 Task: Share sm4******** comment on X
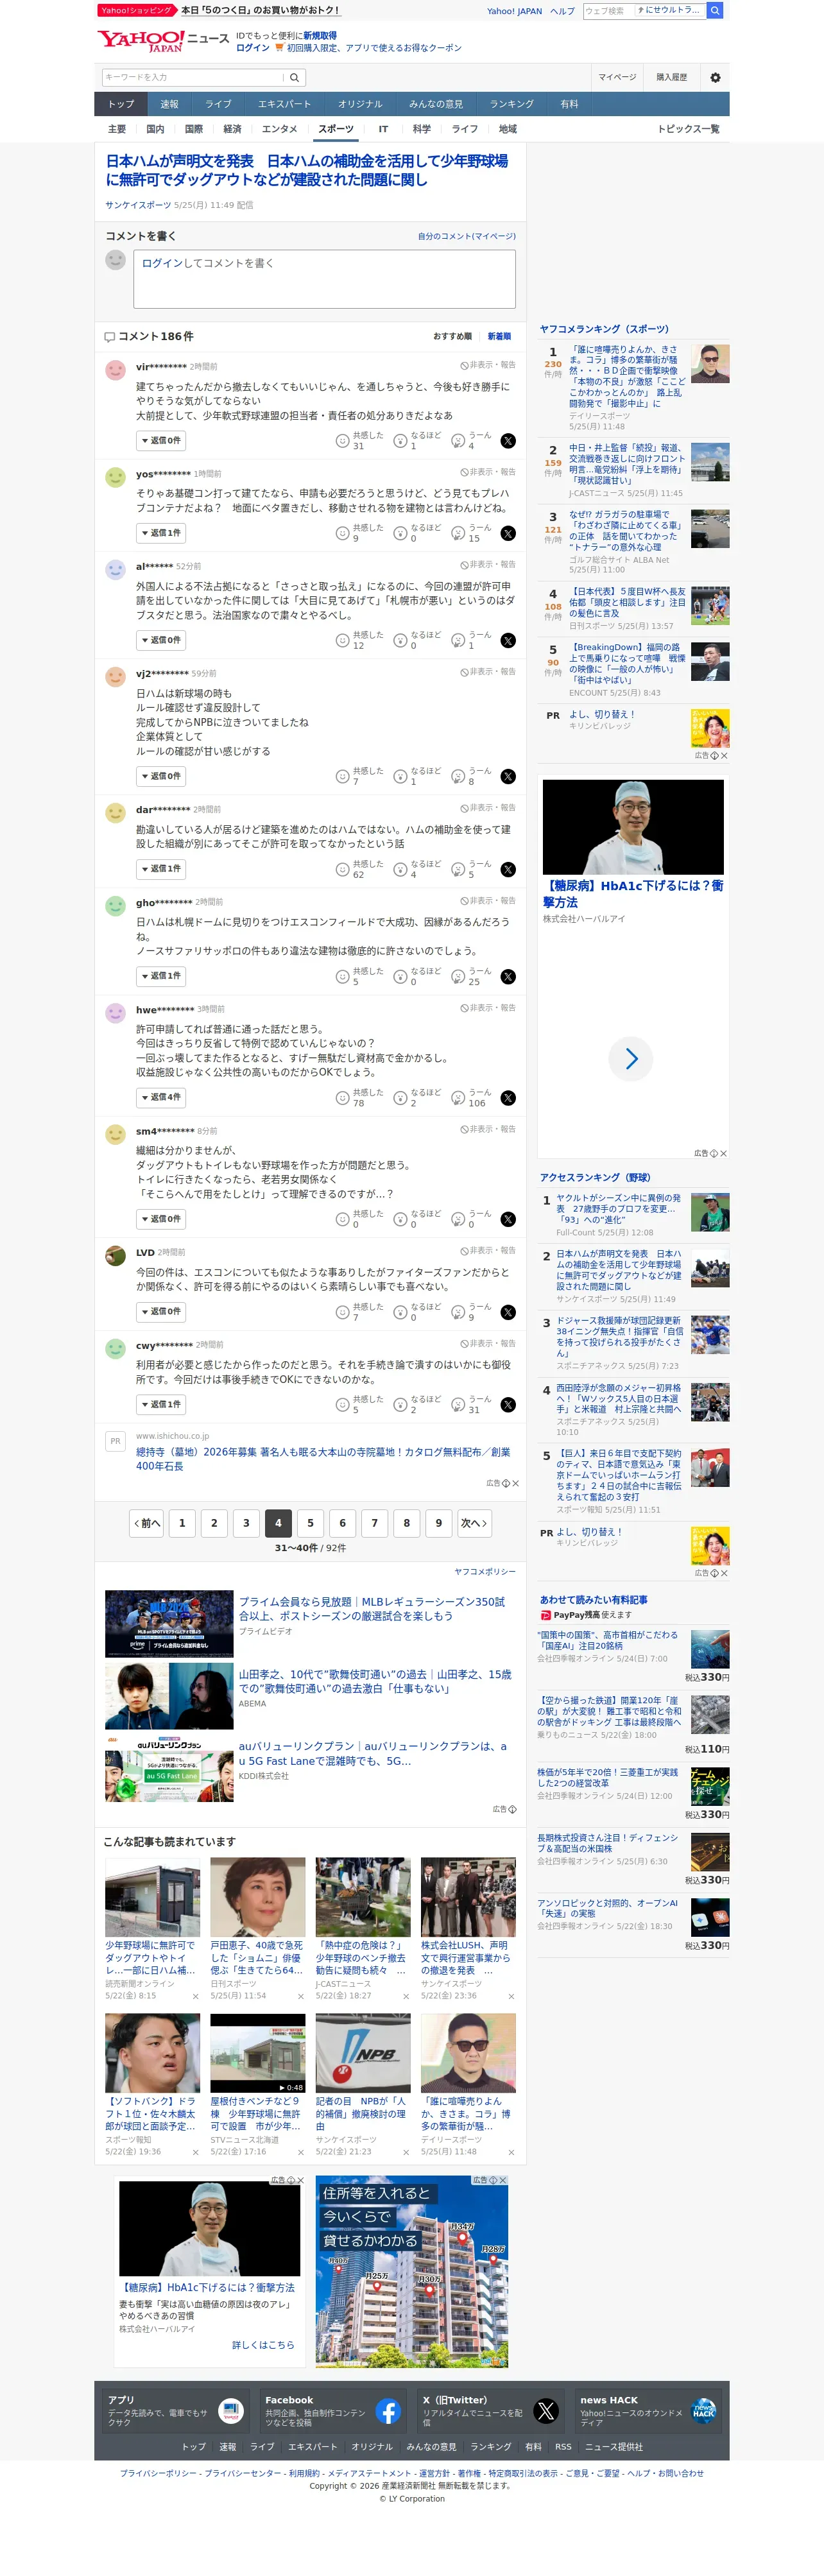[x=508, y=1219]
